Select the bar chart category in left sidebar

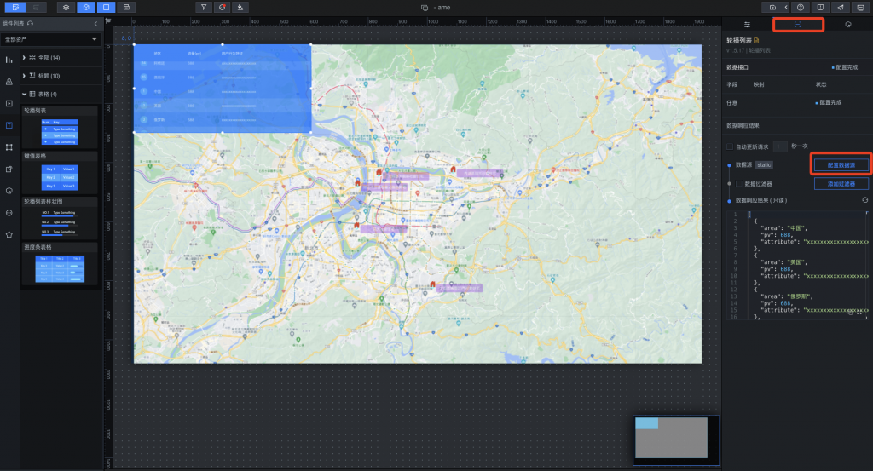coord(9,60)
